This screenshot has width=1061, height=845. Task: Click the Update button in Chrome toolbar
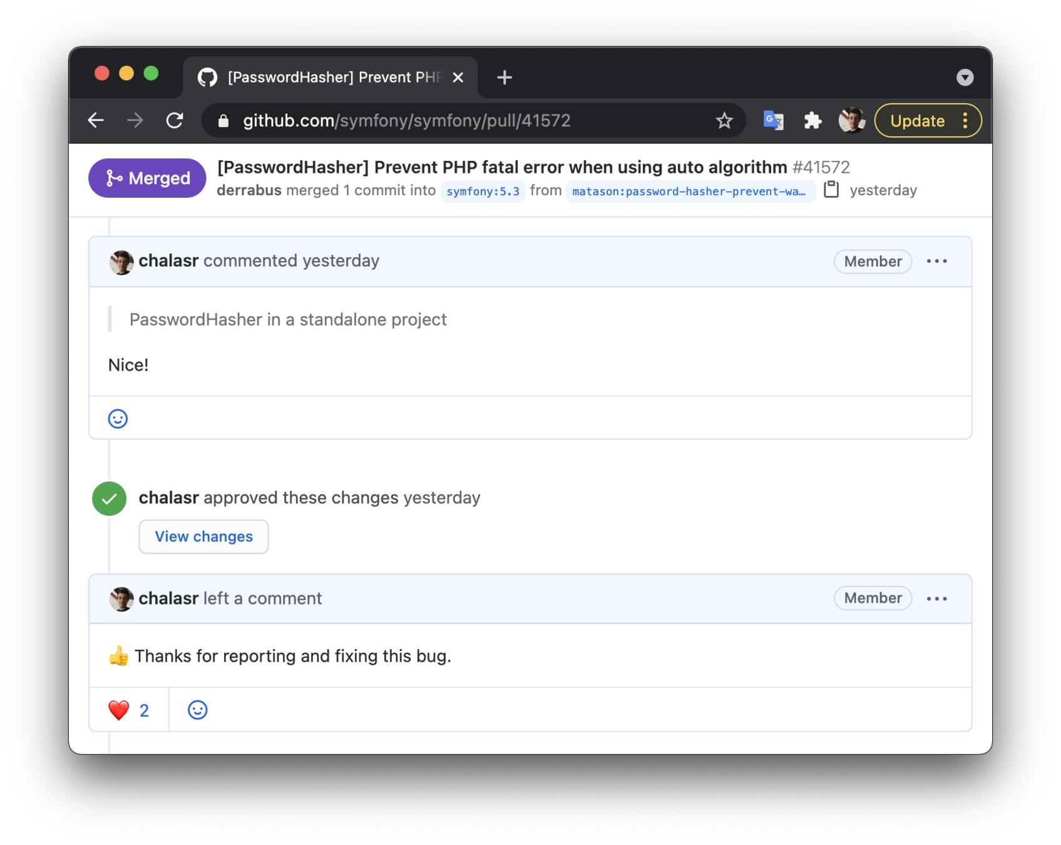[x=917, y=121]
